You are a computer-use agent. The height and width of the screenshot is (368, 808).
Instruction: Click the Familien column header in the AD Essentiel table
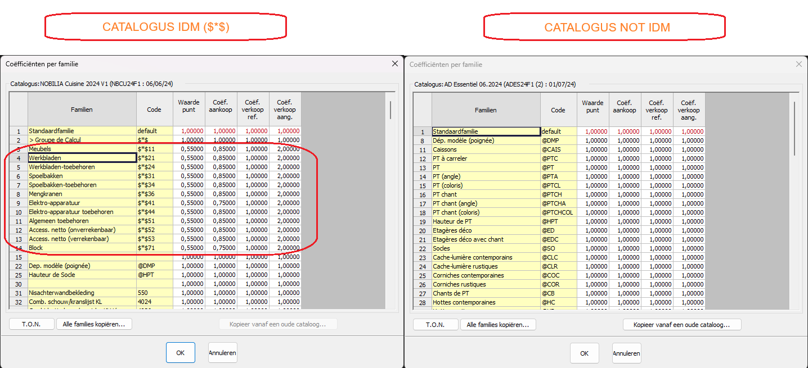pyautogui.click(x=486, y=110)
